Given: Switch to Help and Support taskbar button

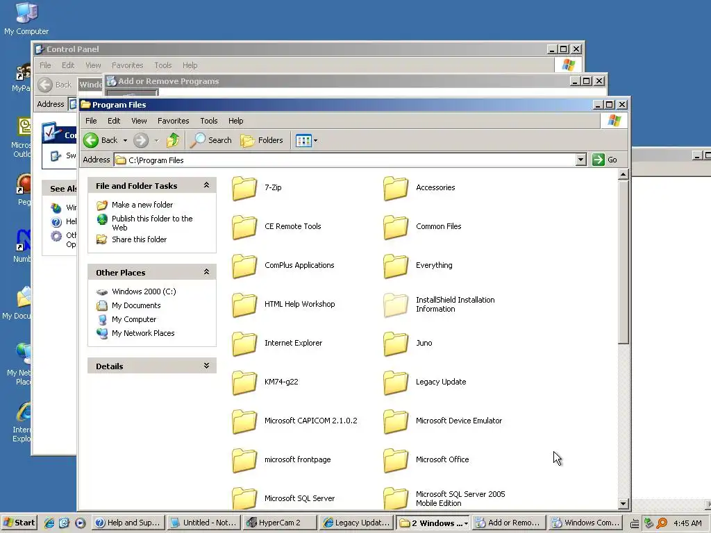Looking at the screenshot, I should 128,523.
